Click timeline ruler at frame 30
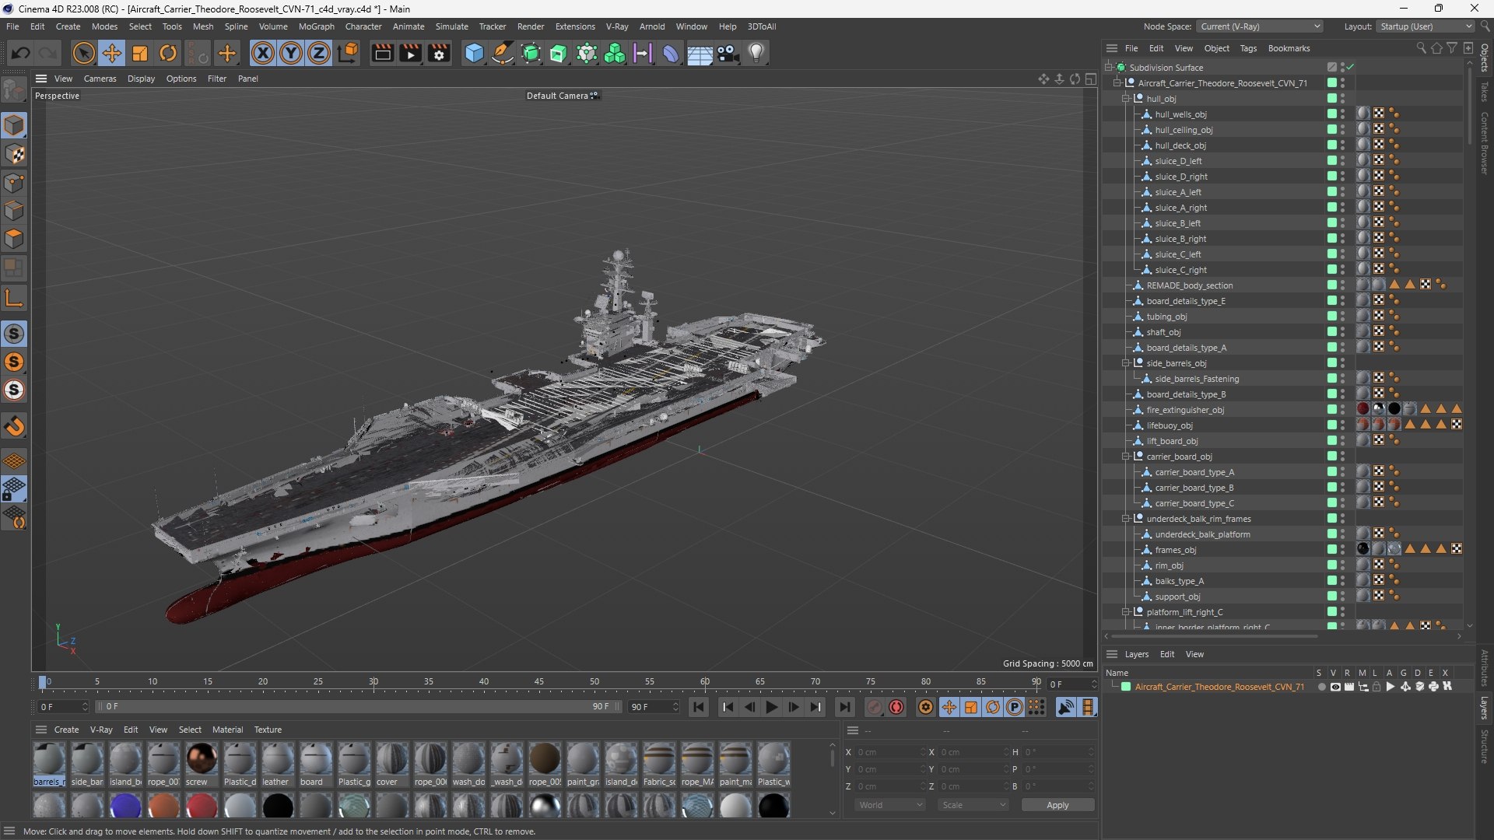 click(373, 682)
